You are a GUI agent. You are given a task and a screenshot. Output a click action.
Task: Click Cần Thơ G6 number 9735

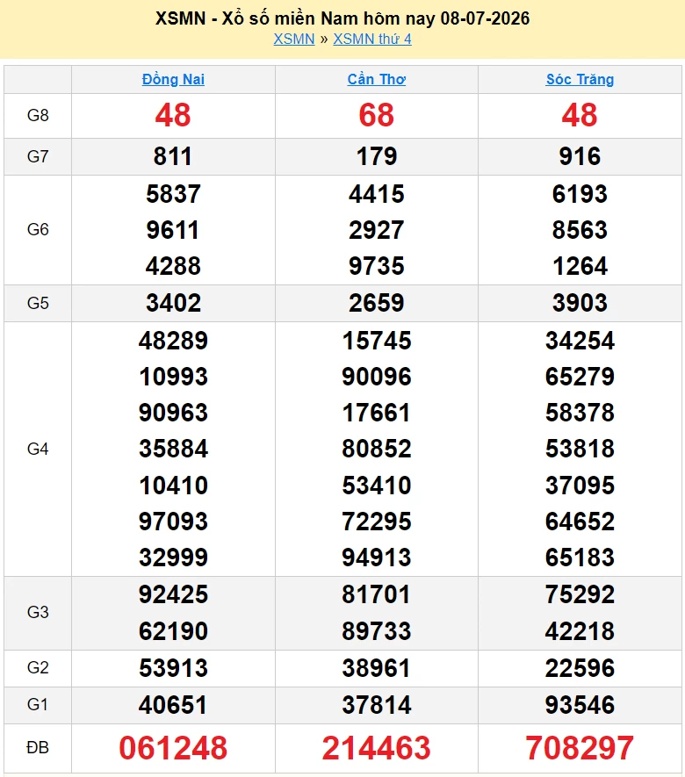pyautogui.click(x=377, y=266)
